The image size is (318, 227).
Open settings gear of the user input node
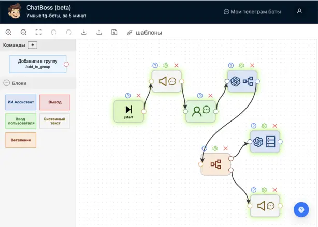[x=199, y=95]
